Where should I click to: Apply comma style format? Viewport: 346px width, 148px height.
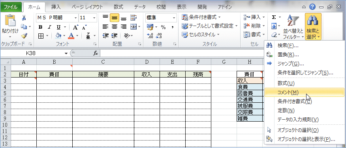click(173, 27)
